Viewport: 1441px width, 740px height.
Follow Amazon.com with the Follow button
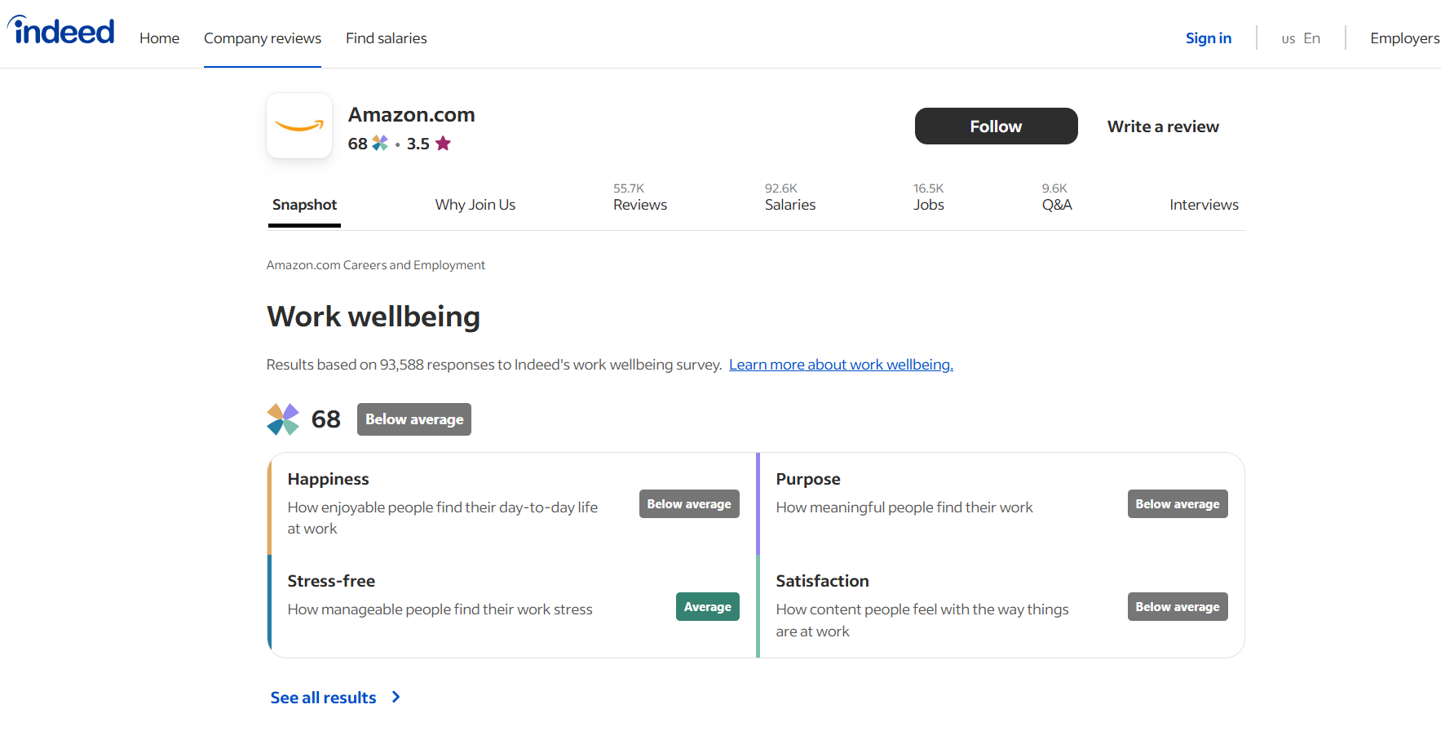pos(997,126)
